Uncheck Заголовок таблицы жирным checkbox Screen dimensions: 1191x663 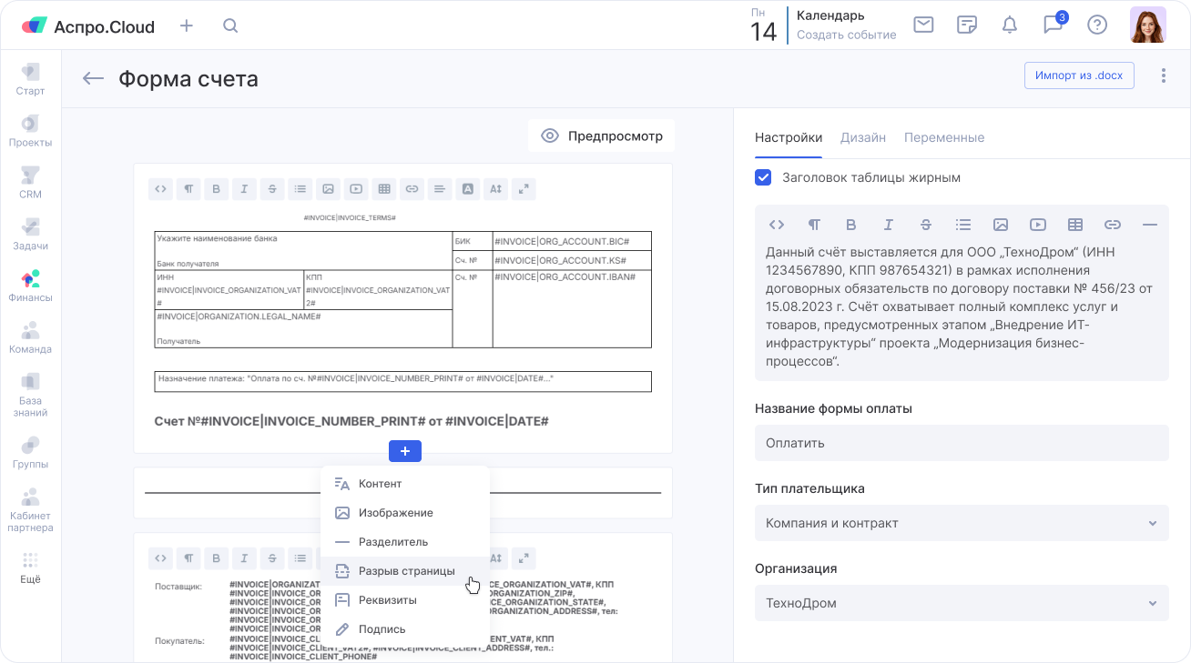click(x=764, y=177)
